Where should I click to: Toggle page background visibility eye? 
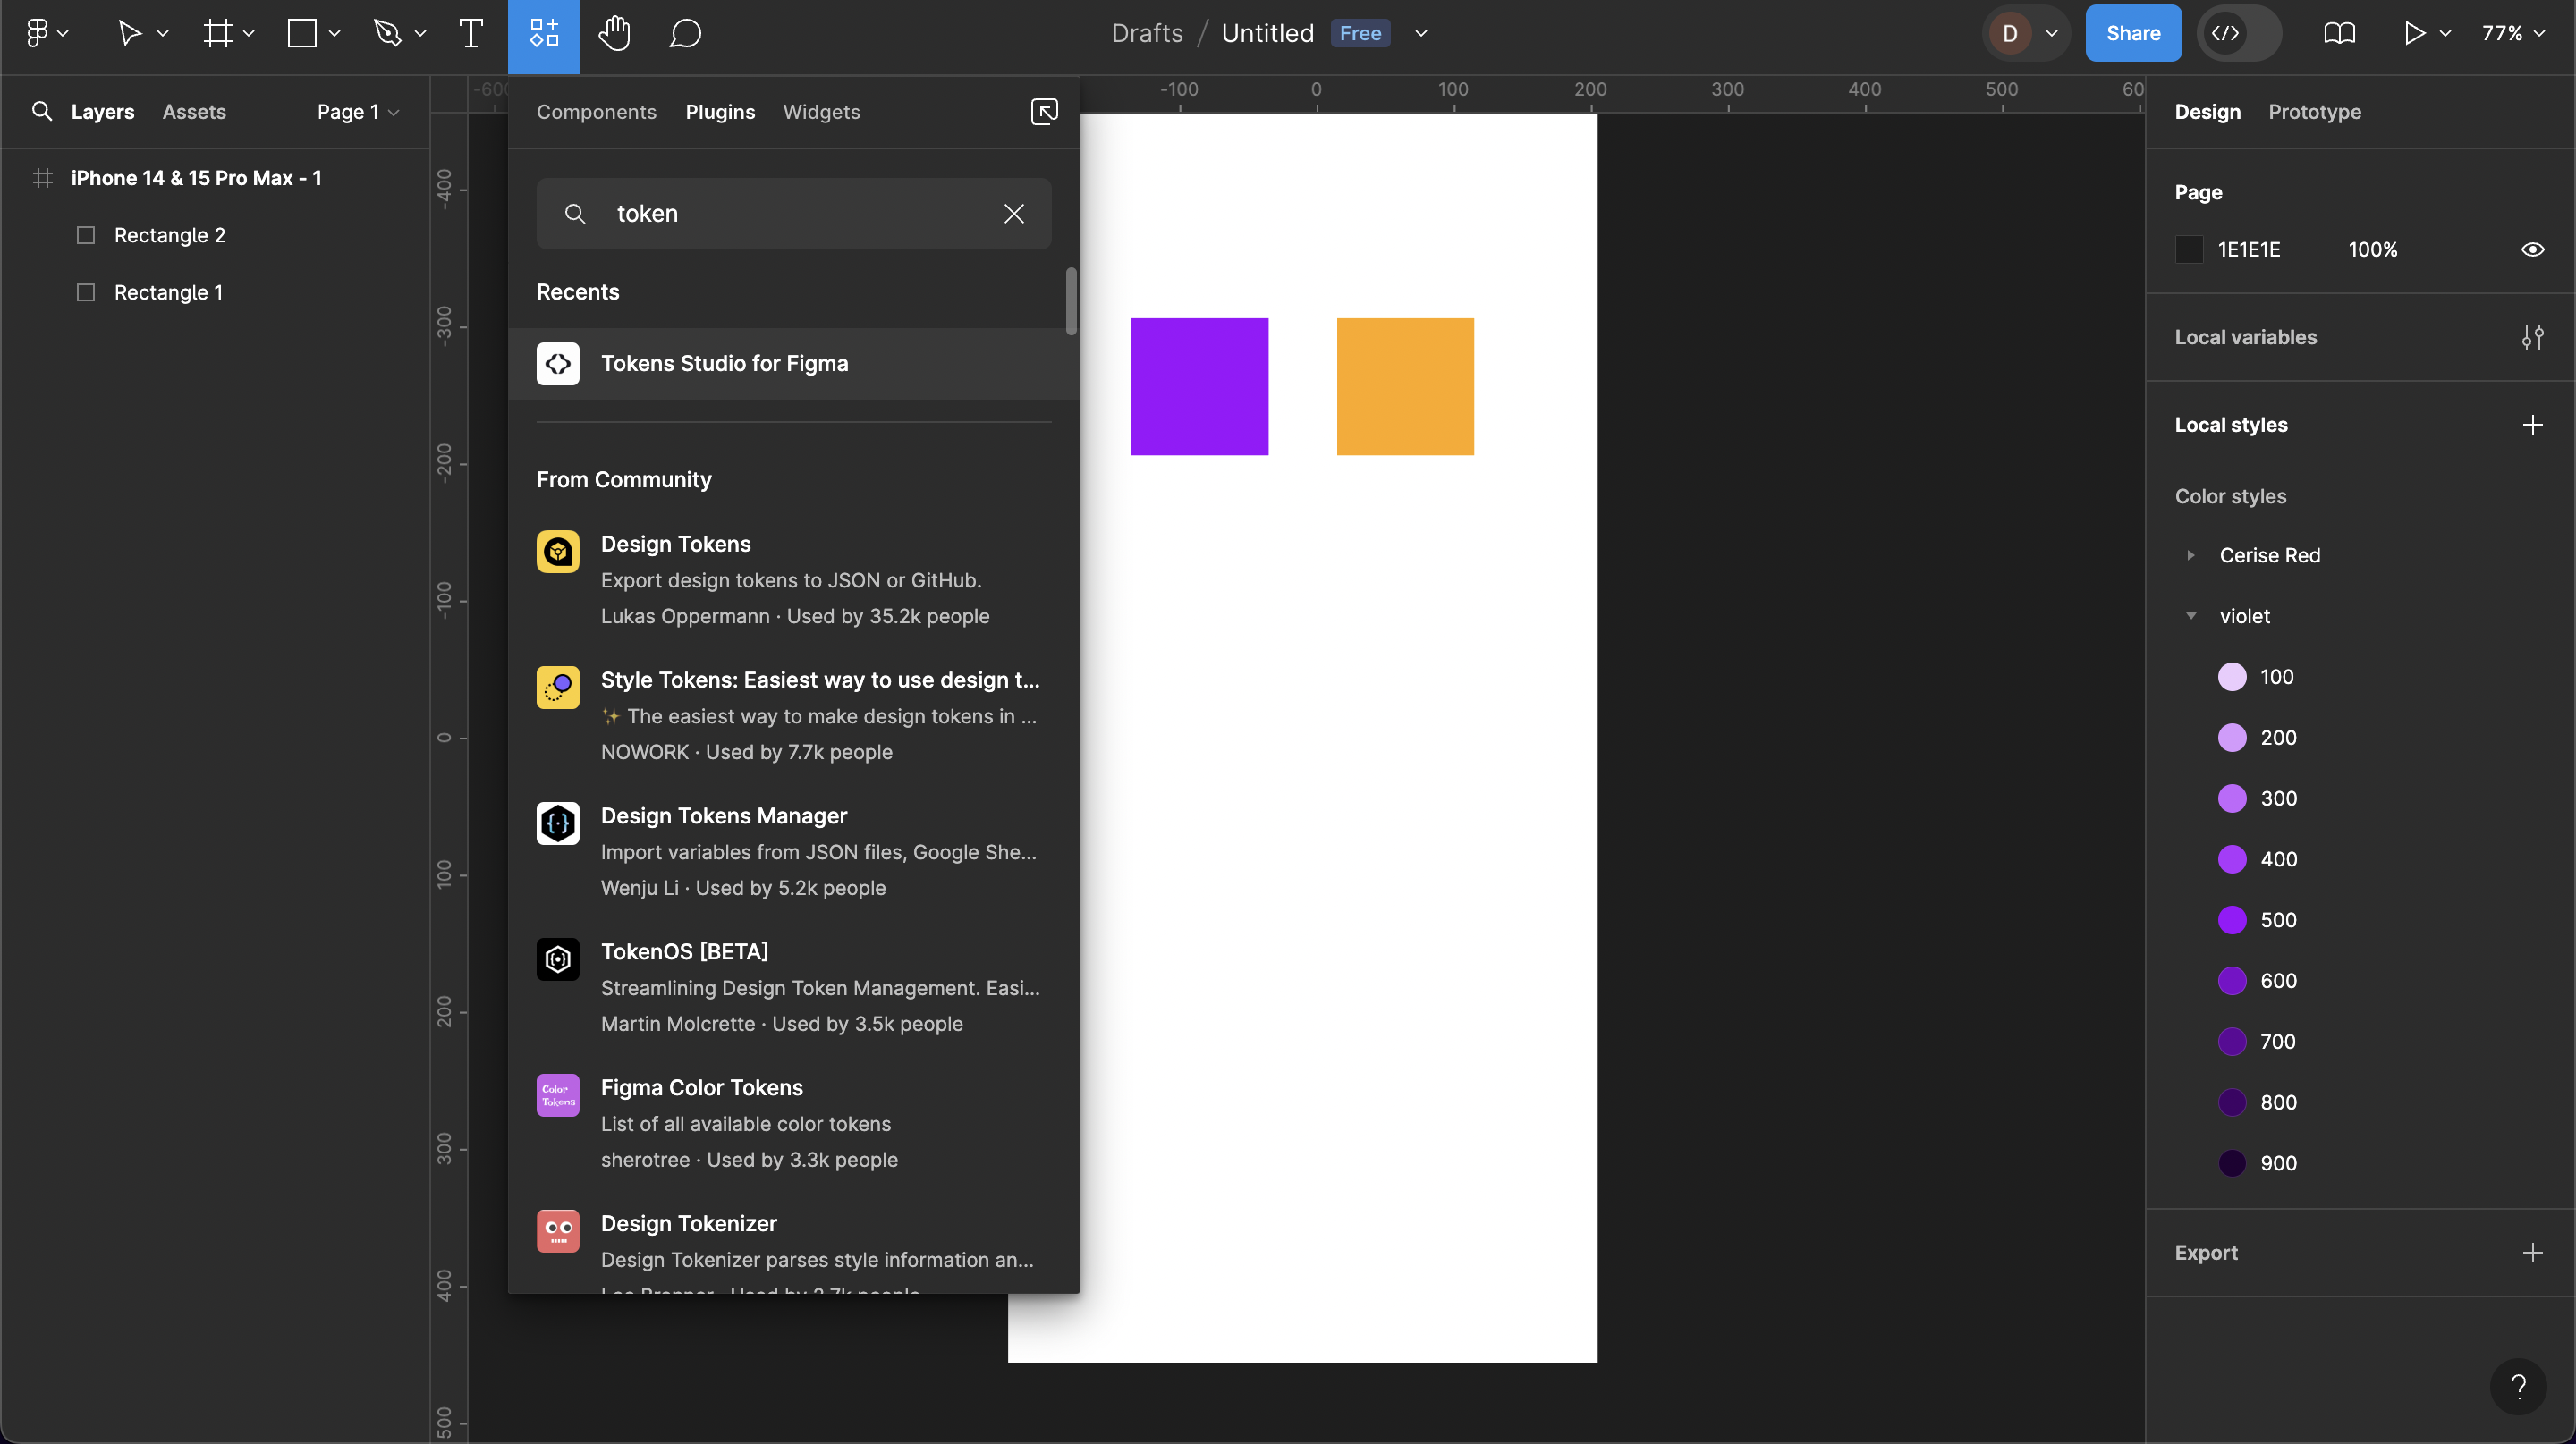[2532, 249]
